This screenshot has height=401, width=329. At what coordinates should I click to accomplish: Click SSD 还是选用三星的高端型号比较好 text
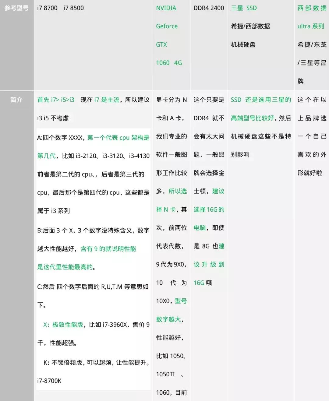click(261, 109)
